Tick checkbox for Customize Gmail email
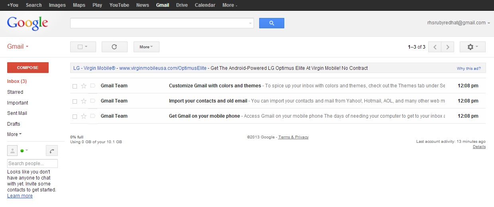Viewport: 494px width, 207px height. pos(75,86)
